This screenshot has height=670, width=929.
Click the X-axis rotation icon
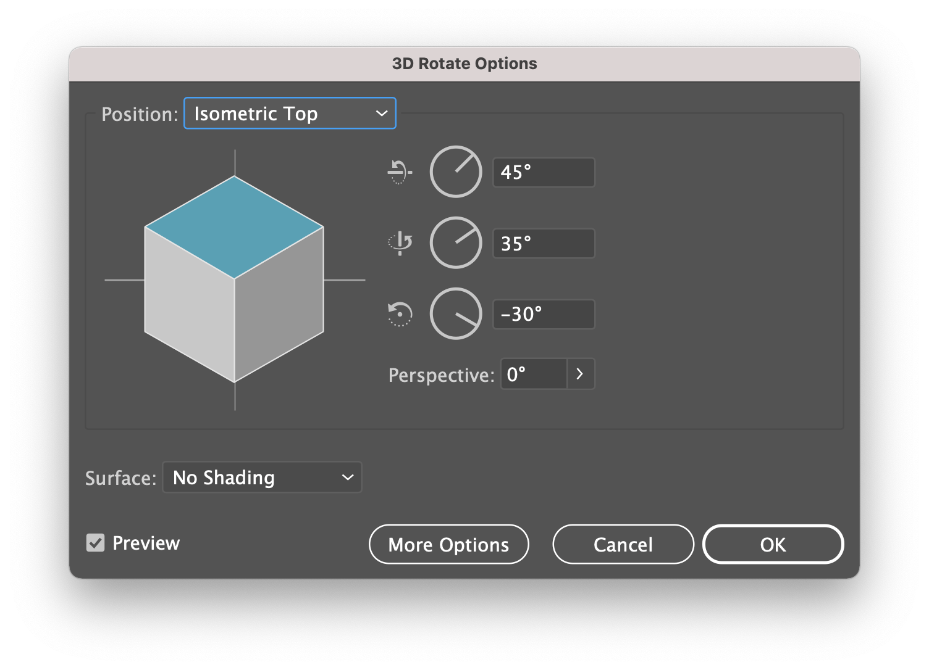(400, 172)
